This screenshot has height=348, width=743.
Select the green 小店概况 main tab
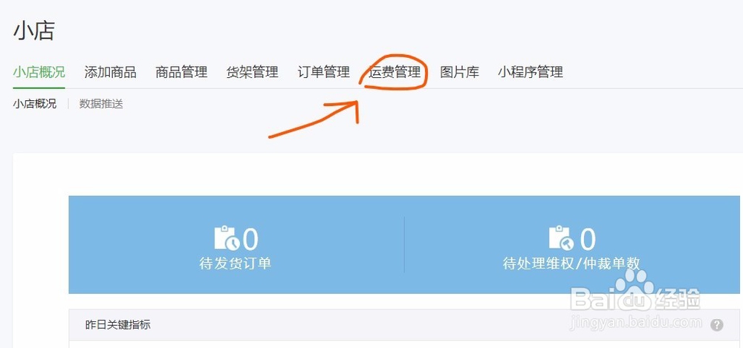39,72
